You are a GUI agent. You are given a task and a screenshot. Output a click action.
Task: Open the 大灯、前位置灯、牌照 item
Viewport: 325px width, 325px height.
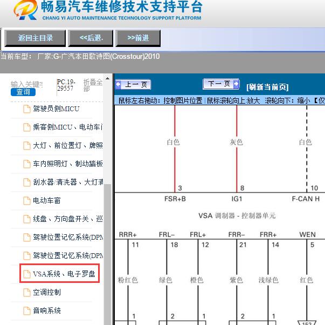point(67,145)
